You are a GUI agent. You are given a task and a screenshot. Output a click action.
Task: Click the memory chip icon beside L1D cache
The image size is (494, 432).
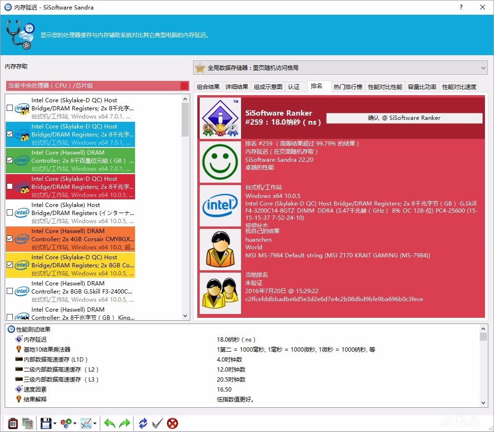click(19, 359)
